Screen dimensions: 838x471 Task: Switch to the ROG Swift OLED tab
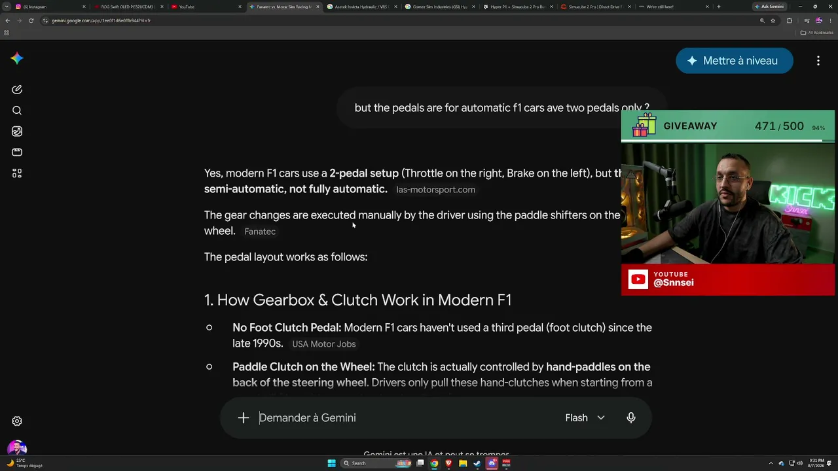point(128,7)
